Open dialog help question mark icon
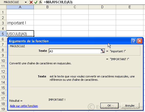This screenshot has width=145, height=112. 134,41
